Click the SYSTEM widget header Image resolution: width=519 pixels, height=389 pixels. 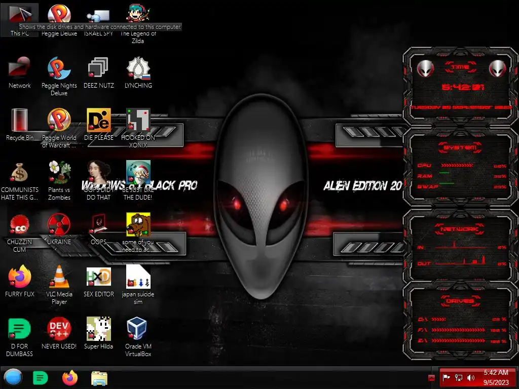pyautogui.click(x=460, y=147)
